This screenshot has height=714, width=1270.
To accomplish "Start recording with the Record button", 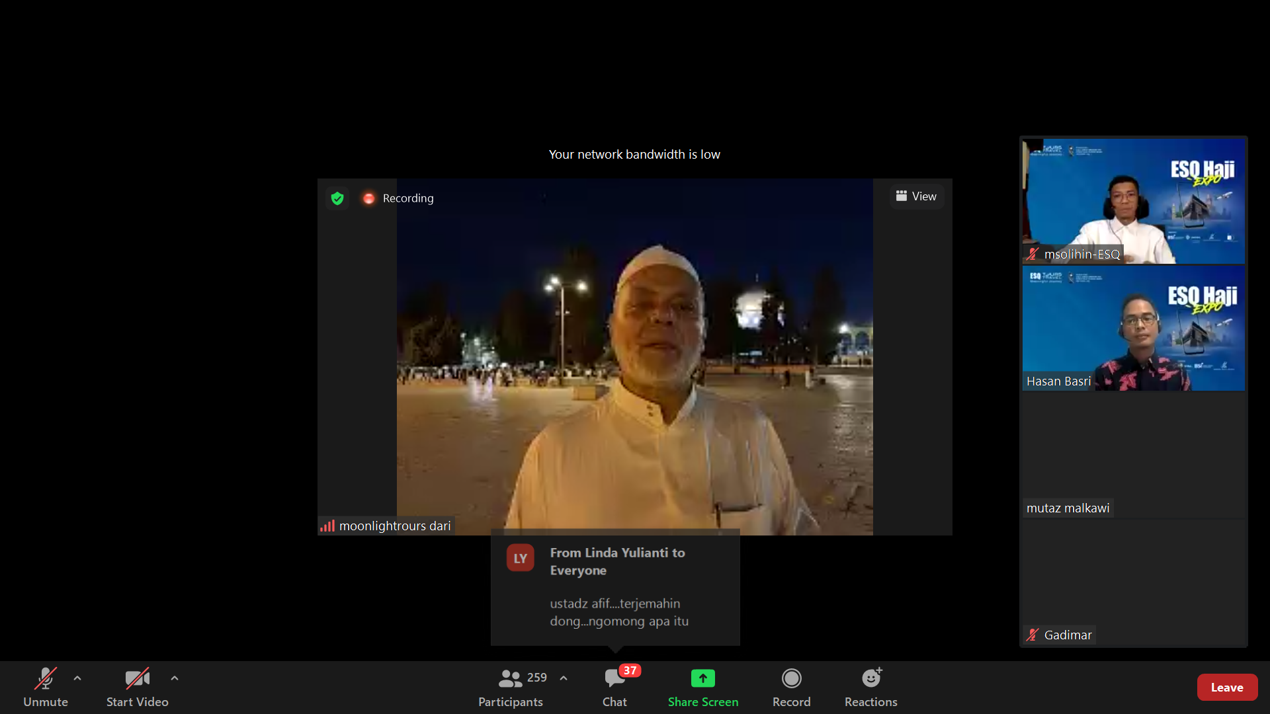I will click(x=791, y=686).
